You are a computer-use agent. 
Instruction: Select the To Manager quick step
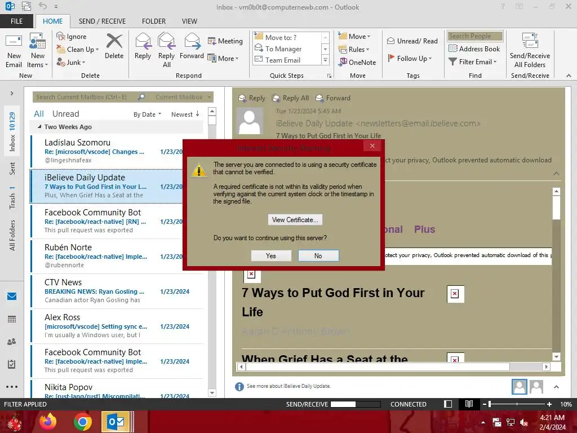(287, 48)
